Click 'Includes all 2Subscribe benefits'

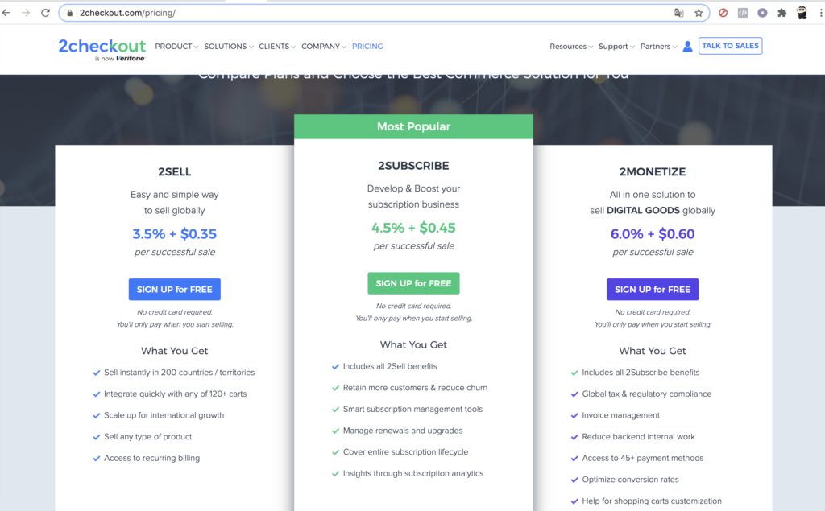click(x=641, y=373)
